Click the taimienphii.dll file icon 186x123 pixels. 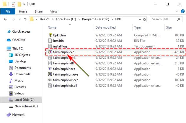click(50, 63)
